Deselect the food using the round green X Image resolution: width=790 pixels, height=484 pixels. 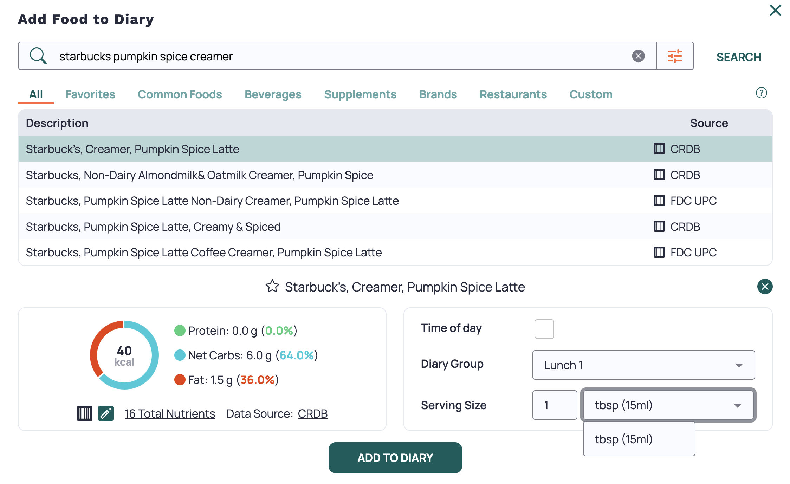coord(765,287)
